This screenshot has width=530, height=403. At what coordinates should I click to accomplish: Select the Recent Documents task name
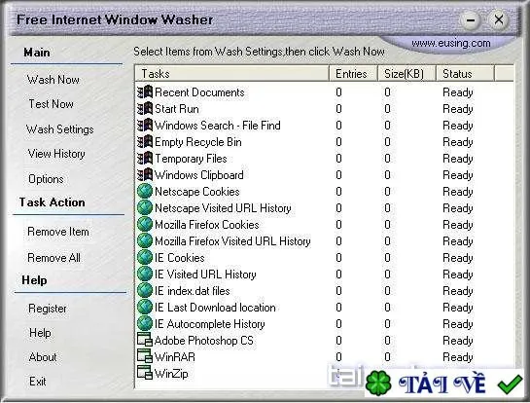point(199,92)
